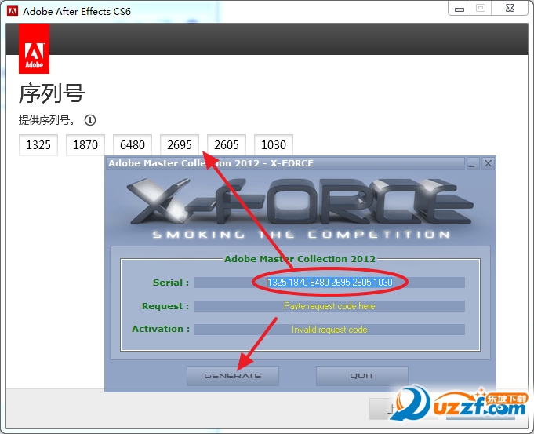Click the Activation field showing Invalid request code
534x434 pixels.
(x=329, y=330)
